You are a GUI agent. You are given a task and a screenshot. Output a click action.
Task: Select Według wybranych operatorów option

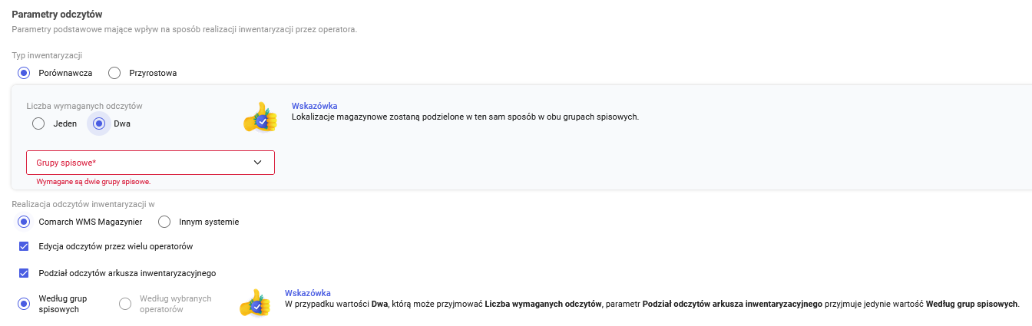tap(125, 304)
